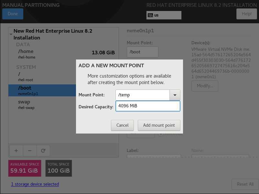Click the Done button

click(x=13, y=14)
